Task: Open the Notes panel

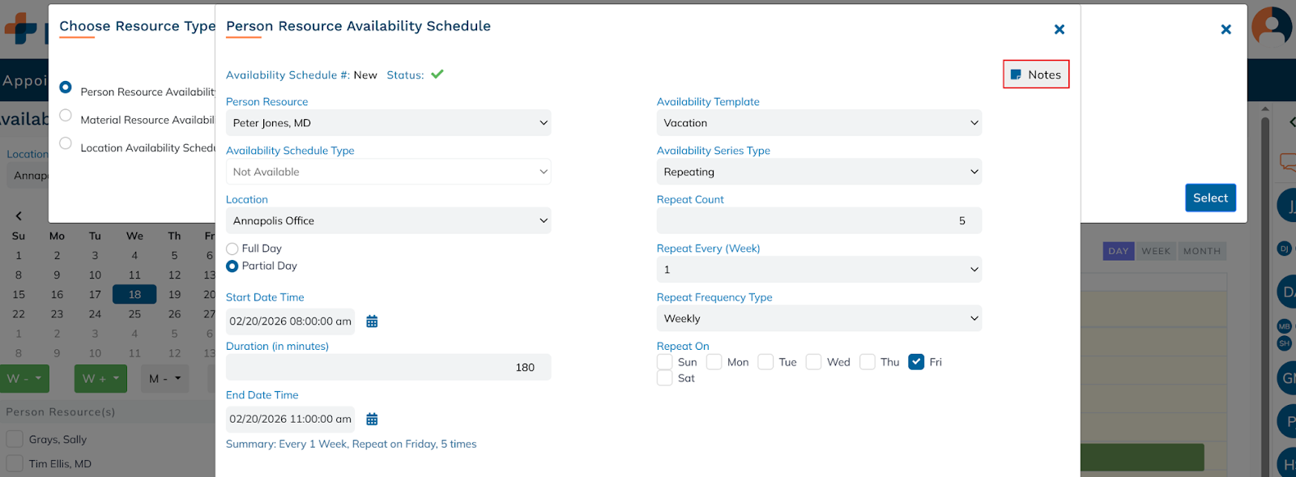Action: [1036, 75]
